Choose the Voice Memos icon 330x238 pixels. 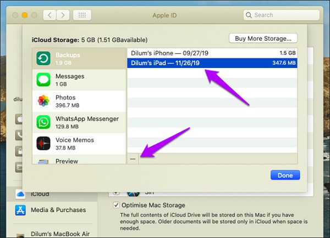(43, 144)
